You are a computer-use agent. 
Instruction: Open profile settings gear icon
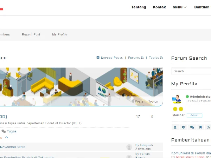(x=183, y=127)
